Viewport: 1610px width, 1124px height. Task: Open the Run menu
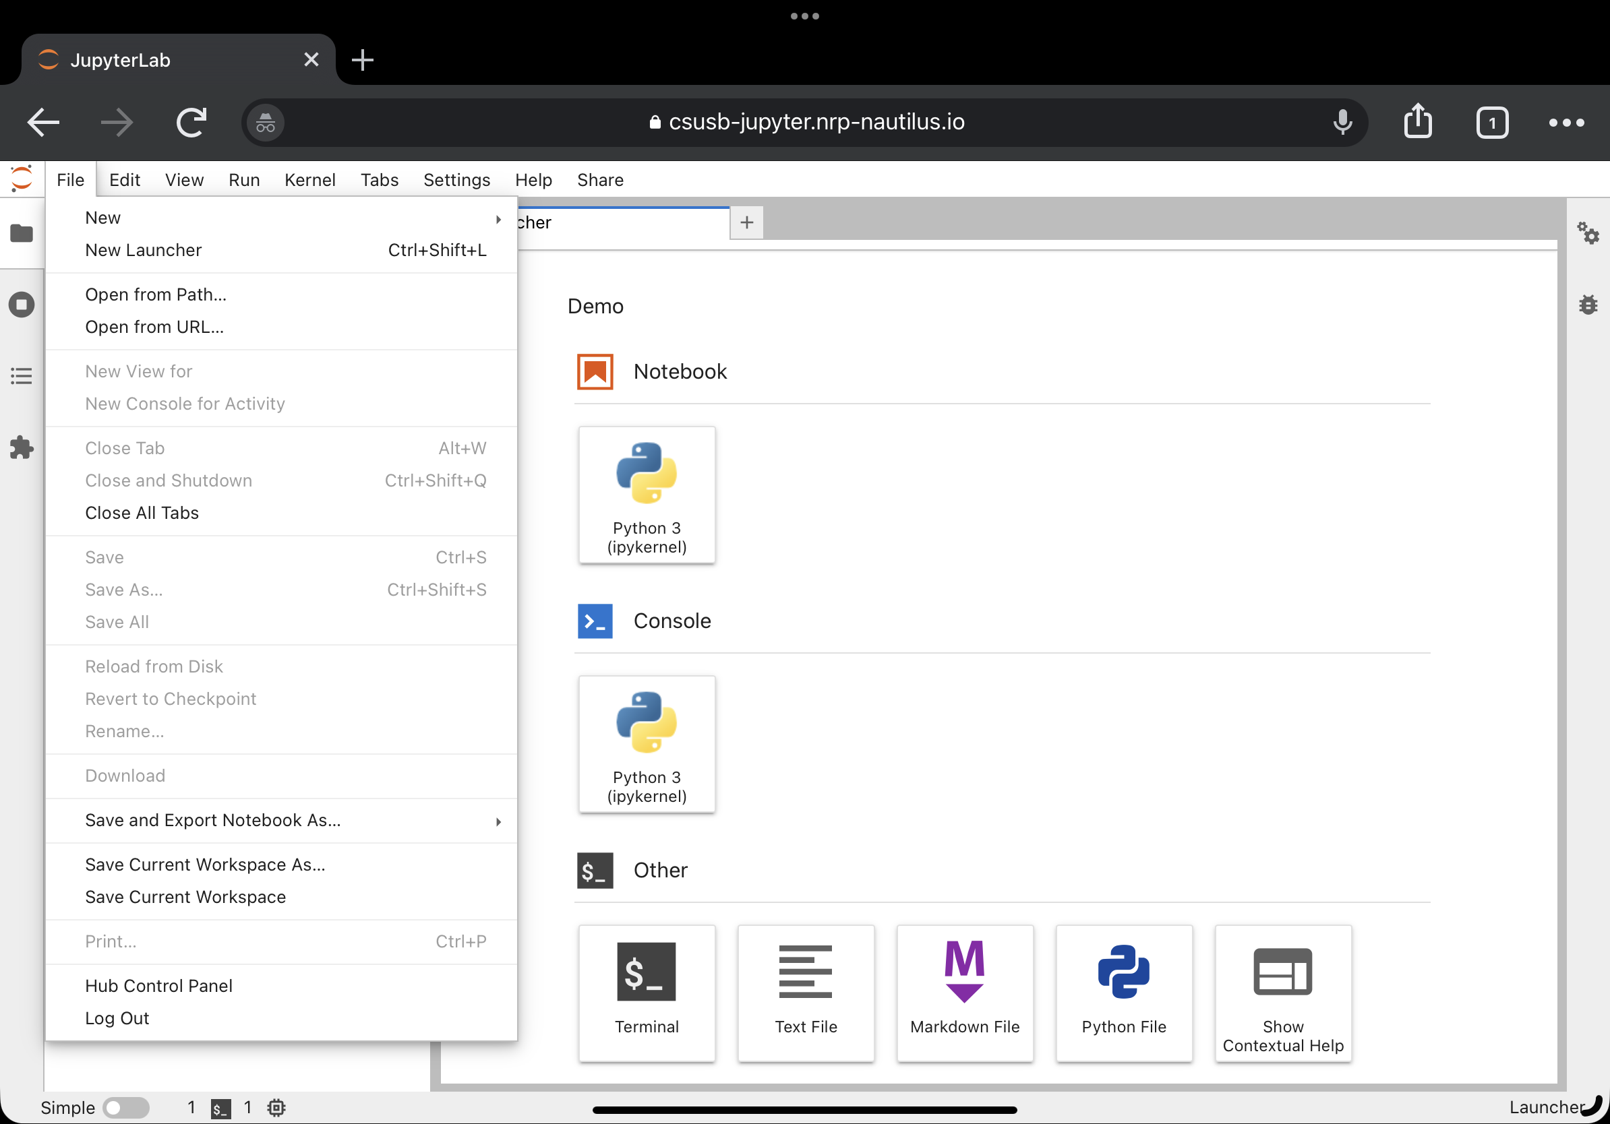point(244,180)
